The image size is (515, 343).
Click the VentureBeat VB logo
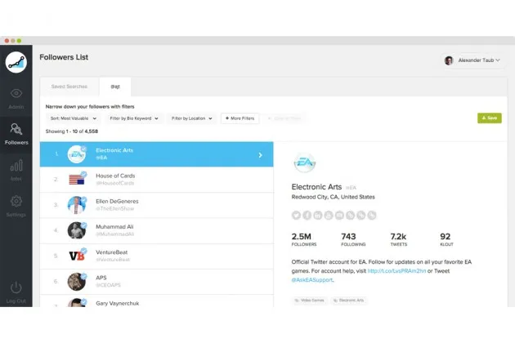click(77, 256)
